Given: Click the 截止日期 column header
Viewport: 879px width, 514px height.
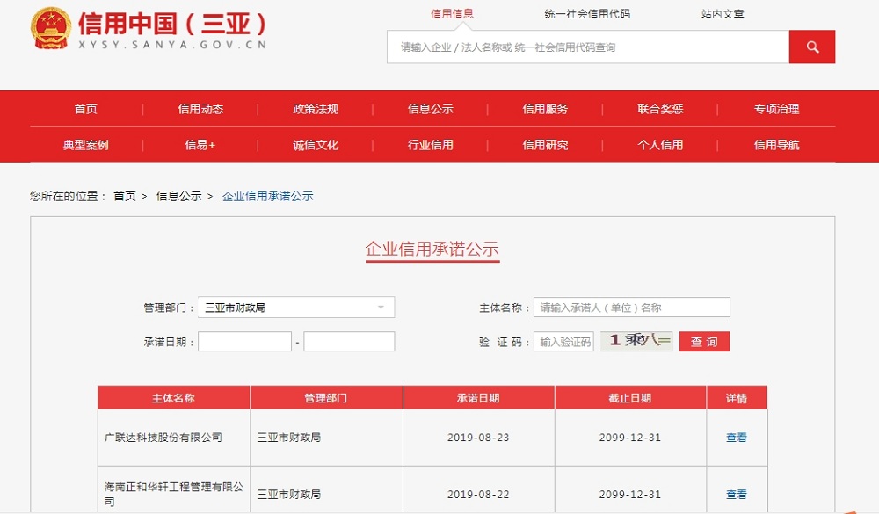Looking at the screenshot, I should pos(630,398).
